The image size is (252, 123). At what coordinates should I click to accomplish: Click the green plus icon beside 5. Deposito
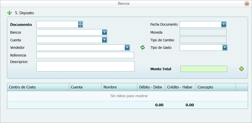tap(9, 13)
